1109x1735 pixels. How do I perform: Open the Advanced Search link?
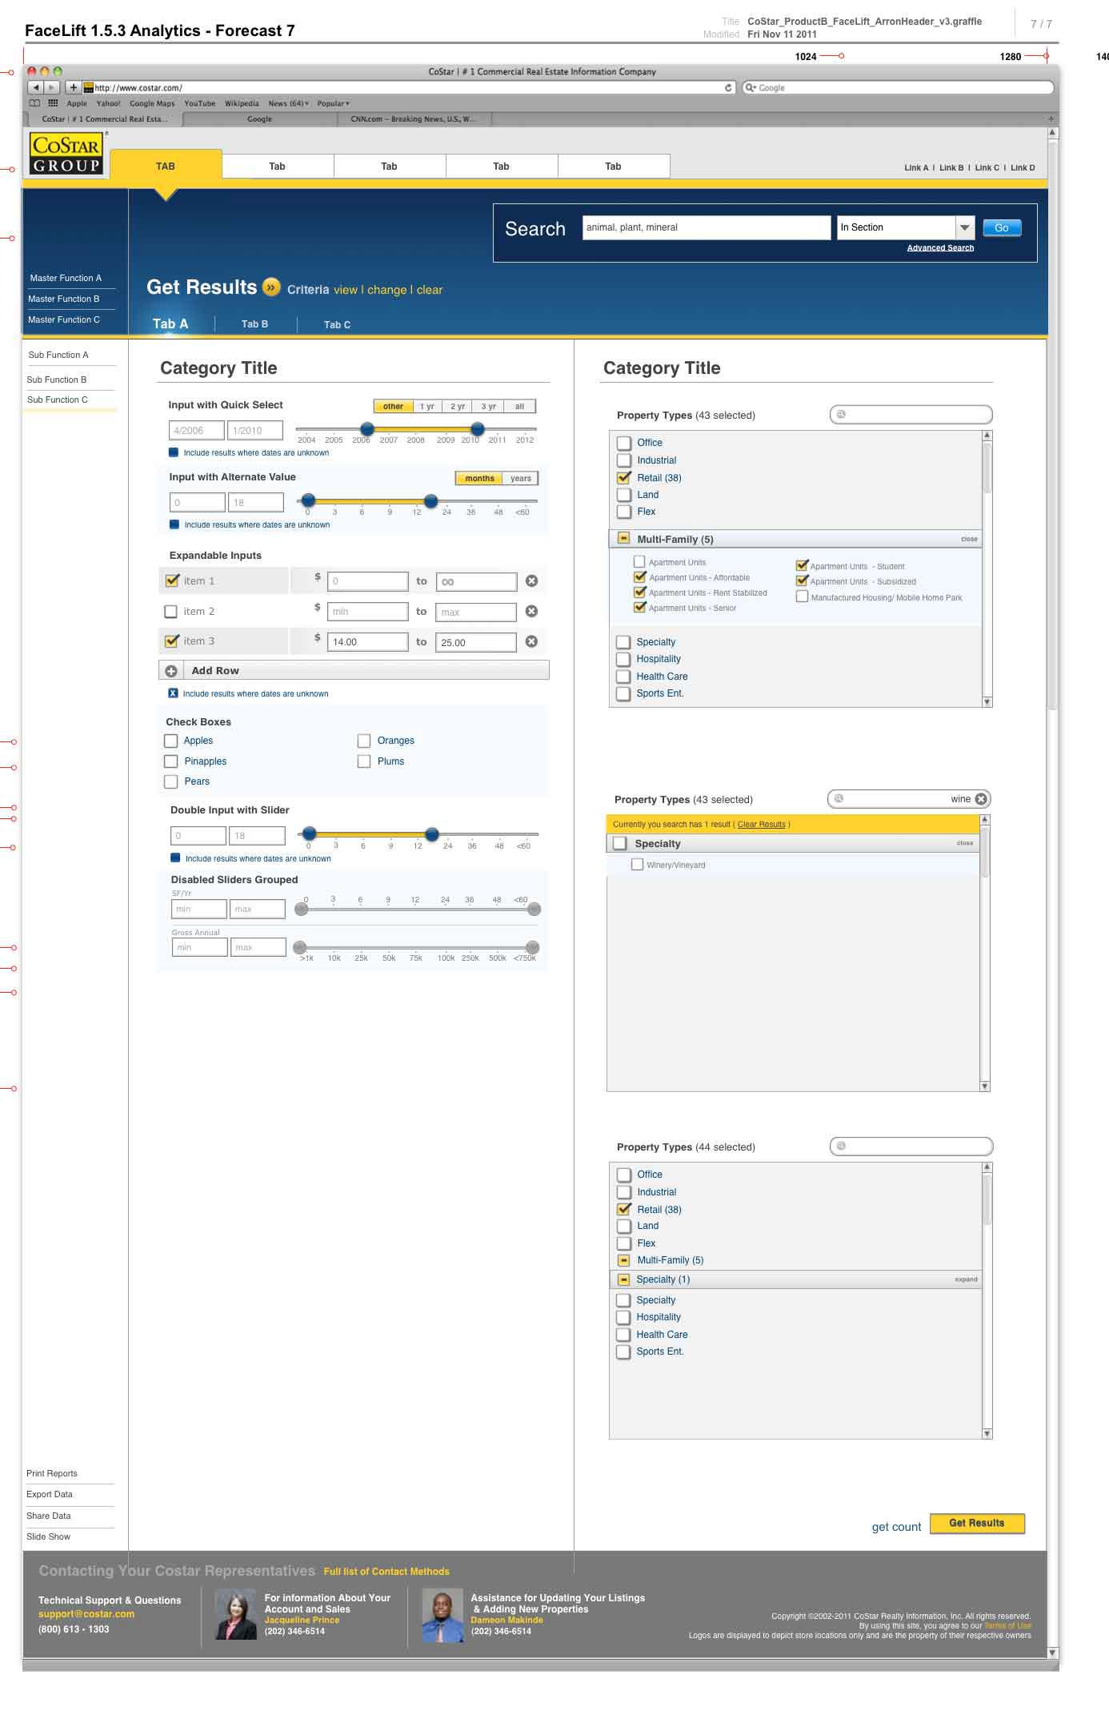coord(940,248)
